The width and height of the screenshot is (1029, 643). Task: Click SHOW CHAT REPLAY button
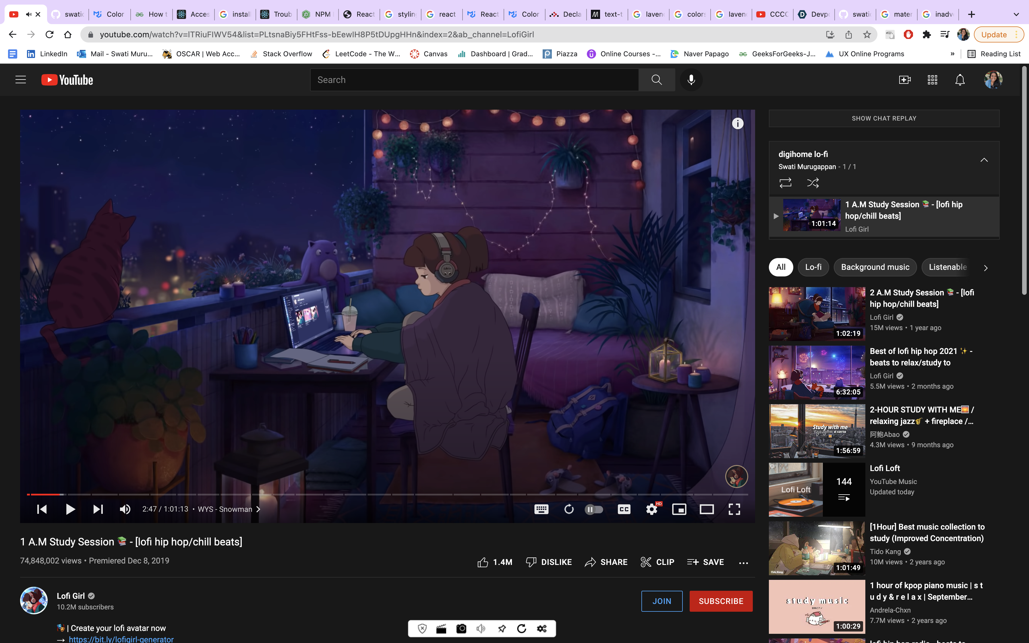(x=884, y=118)
